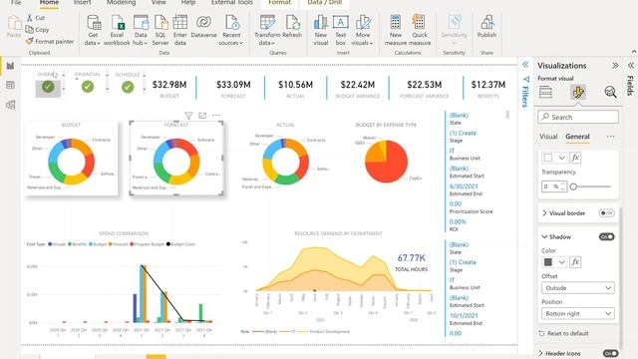Click the Transparency percentage field

click(554, 186)
